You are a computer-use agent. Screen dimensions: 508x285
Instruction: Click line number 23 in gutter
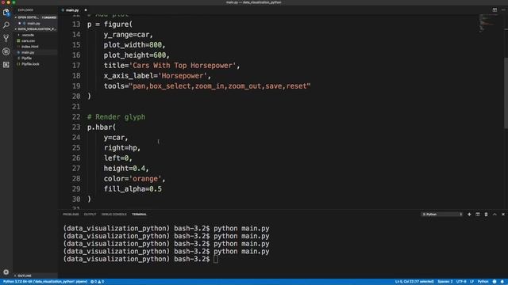76,127
